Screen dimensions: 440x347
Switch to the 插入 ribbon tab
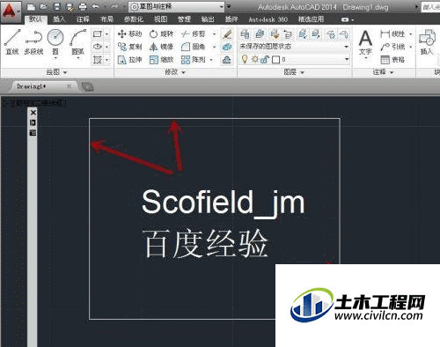pos(59,19)
